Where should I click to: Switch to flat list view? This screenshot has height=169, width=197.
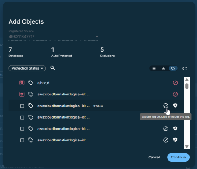point(154,68)
